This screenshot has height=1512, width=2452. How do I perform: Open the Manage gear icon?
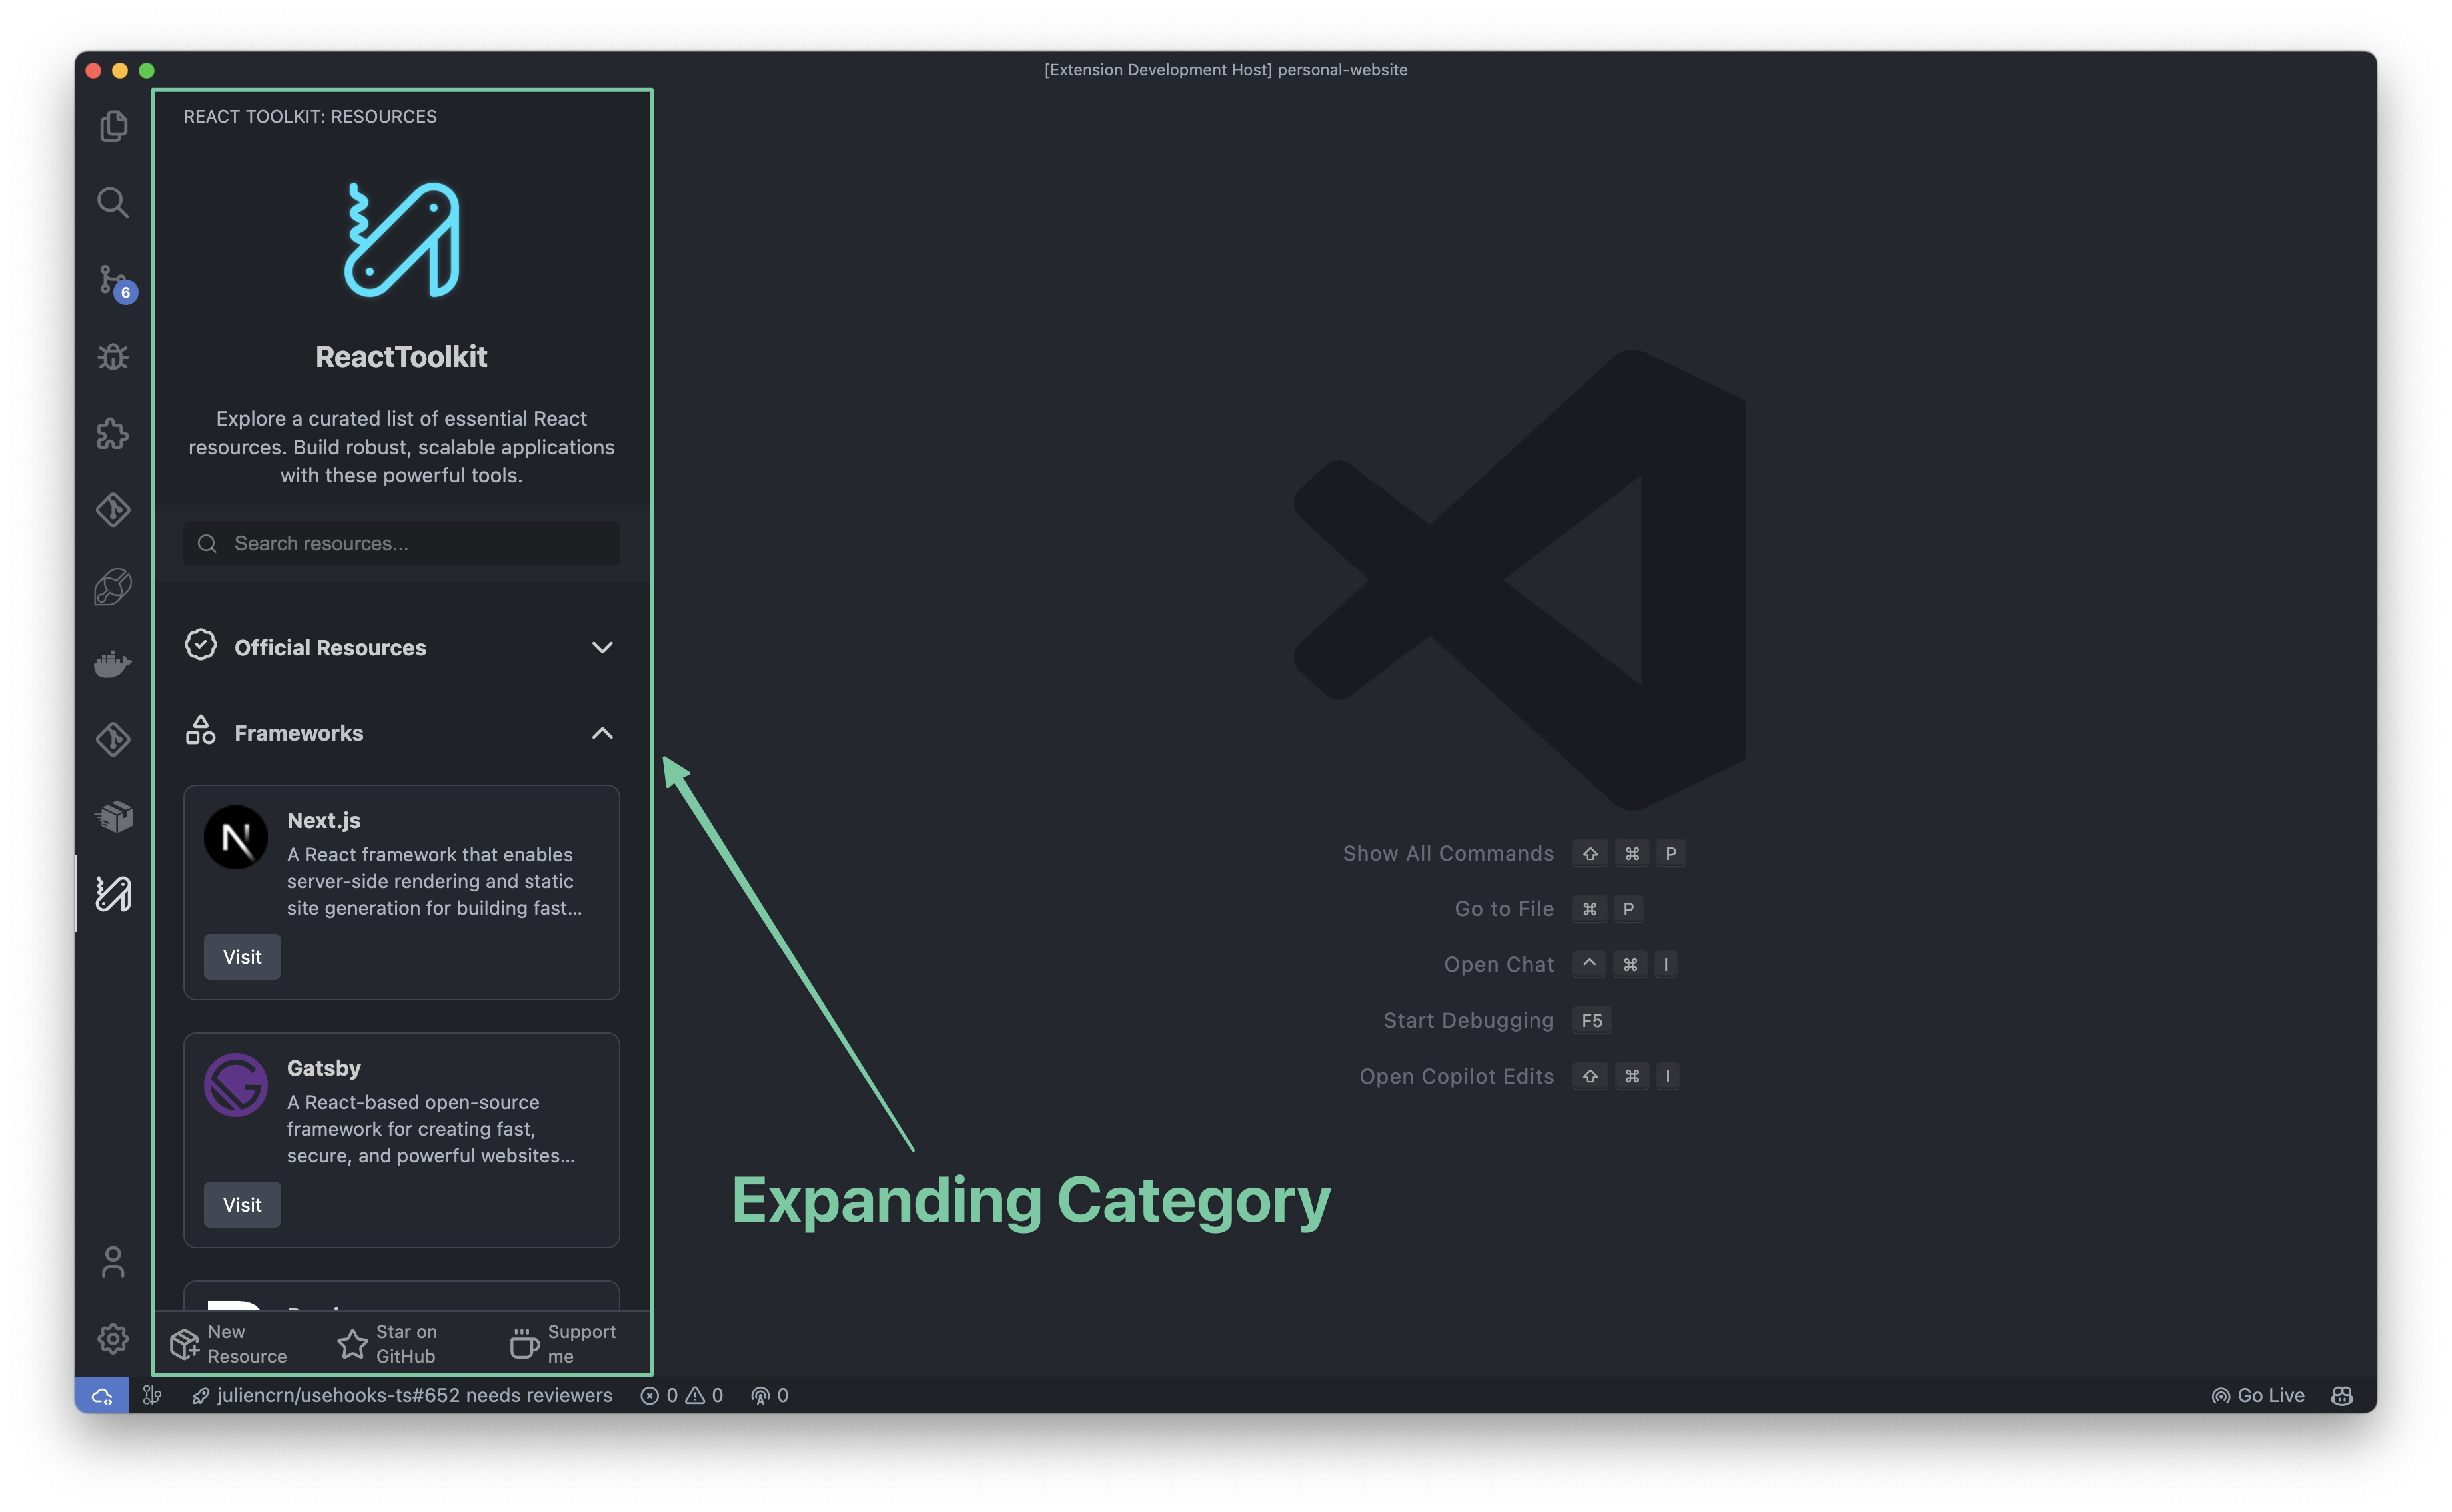[x=113, y=1338]
